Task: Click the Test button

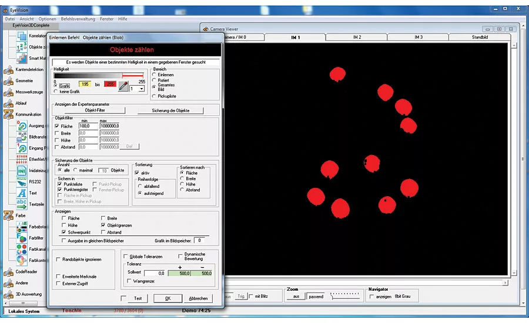Action: 138,298
